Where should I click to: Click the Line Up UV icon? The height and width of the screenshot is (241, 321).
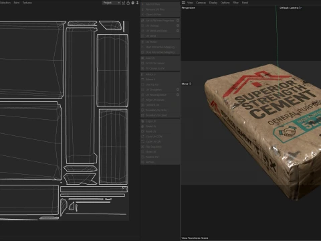pos(143,84)
